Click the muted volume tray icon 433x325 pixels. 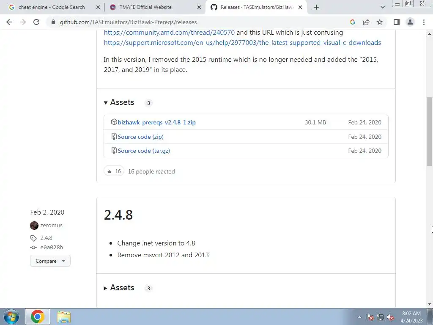tap(390, 317)
